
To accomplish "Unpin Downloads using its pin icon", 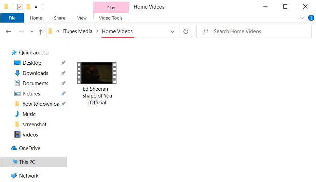I will pos(63,73).
